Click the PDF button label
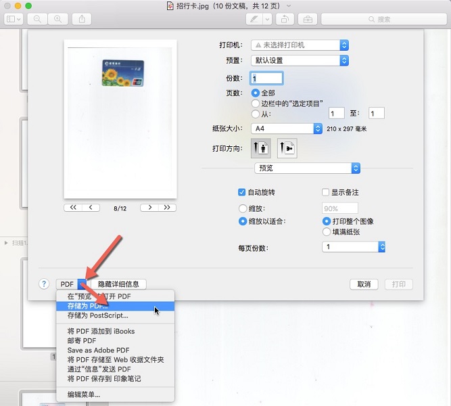451x406 pixels. (67, 284)
